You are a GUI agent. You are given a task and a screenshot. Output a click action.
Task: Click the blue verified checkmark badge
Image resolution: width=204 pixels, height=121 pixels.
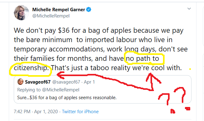pyautogui.click(x=89, y=9)
